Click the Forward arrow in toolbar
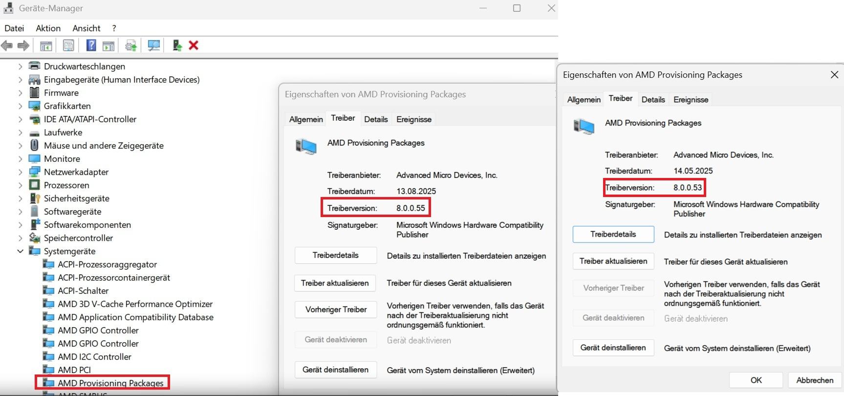844x396 pixels. click(x=23, y=45)
